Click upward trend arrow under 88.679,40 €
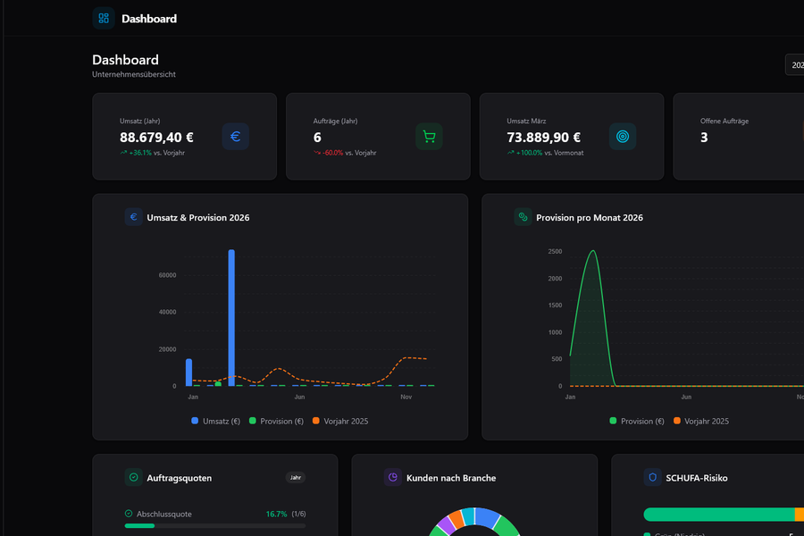 coord(123,153)
